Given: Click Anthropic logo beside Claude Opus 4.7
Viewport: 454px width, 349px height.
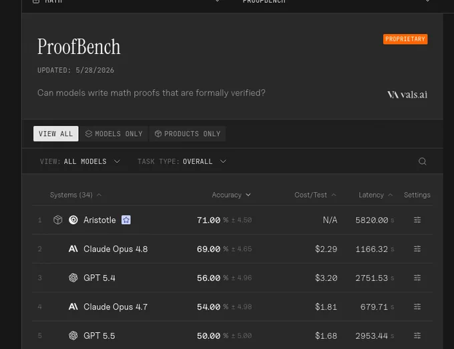Looking at the screenshot, I should coord(73,306).
